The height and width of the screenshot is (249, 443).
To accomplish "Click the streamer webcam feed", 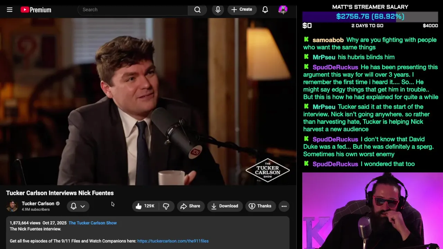I will point(372,211).
